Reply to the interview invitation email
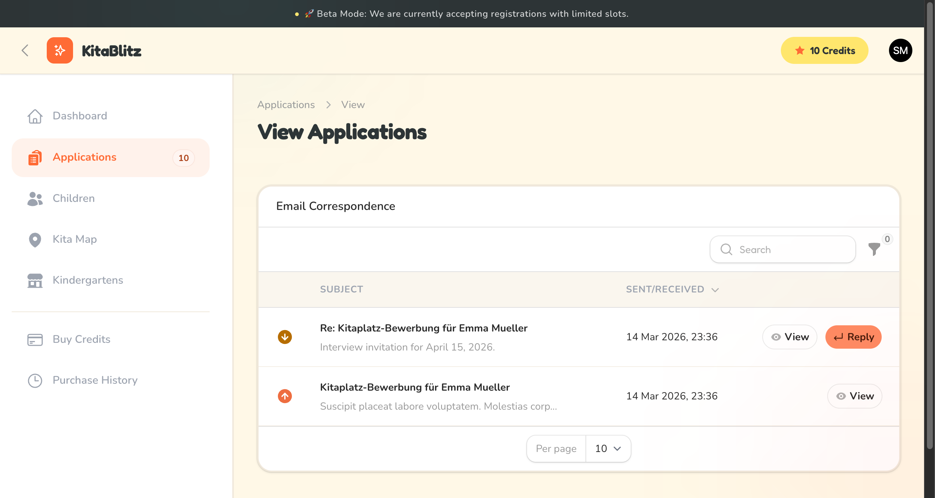This screenshot has height=498, width=935. point(853,337)
